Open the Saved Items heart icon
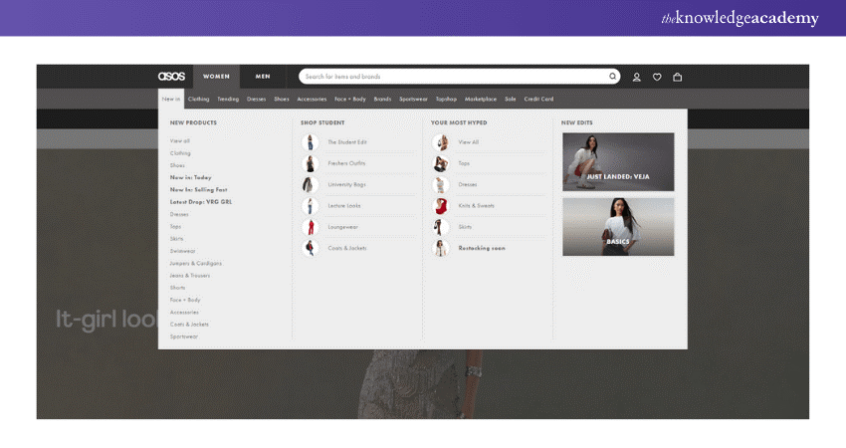Screen dimensions: 846x448 tap(657, 77)
